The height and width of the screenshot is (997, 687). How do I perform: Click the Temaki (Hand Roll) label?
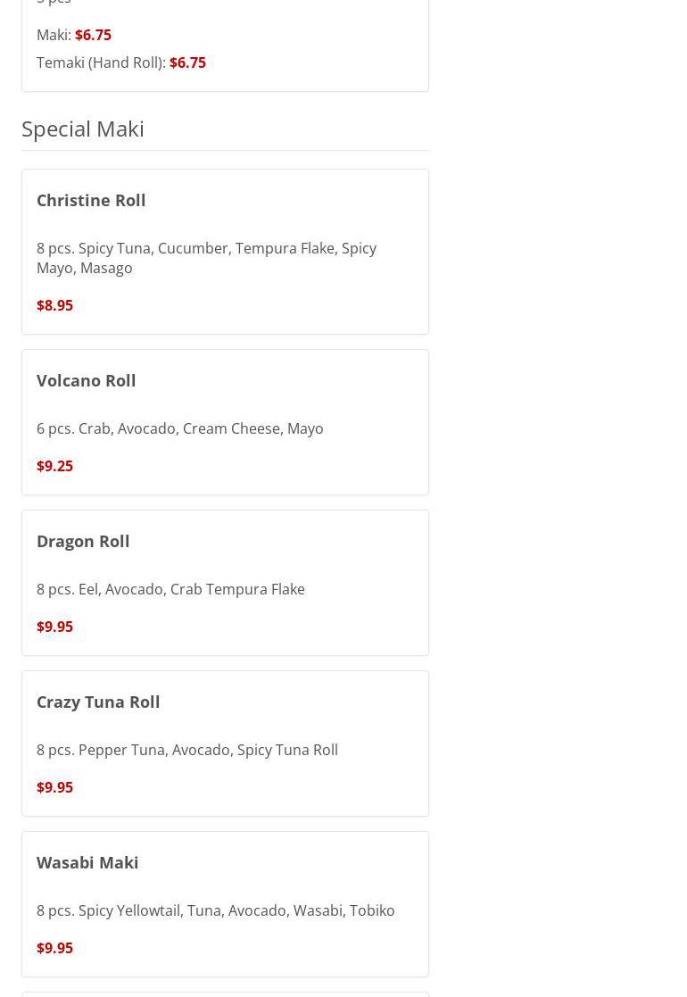coord(100,62)
